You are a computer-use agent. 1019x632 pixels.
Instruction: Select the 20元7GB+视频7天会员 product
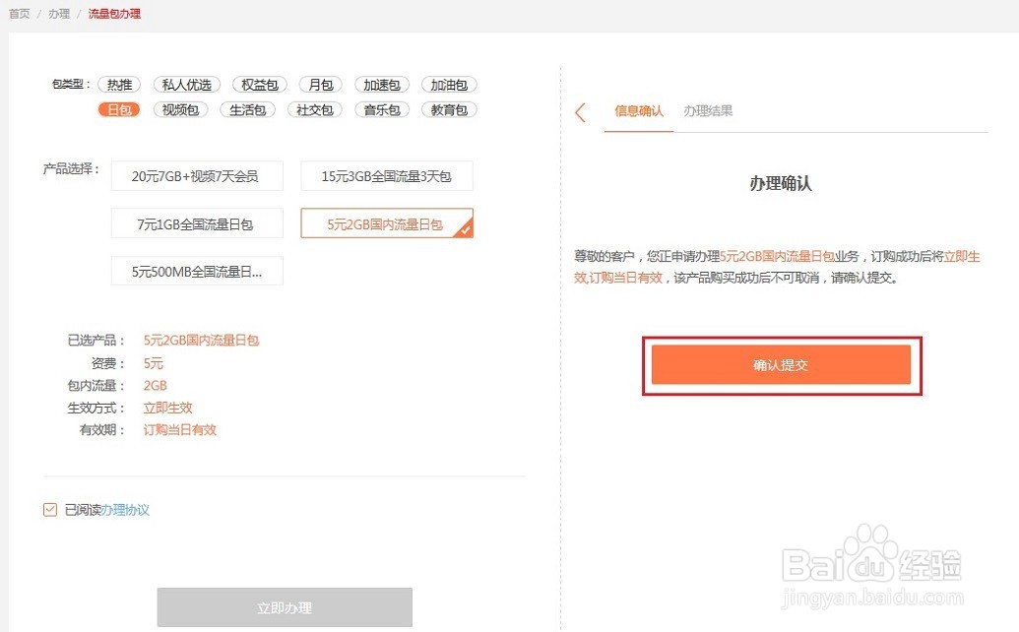[196, 175]
